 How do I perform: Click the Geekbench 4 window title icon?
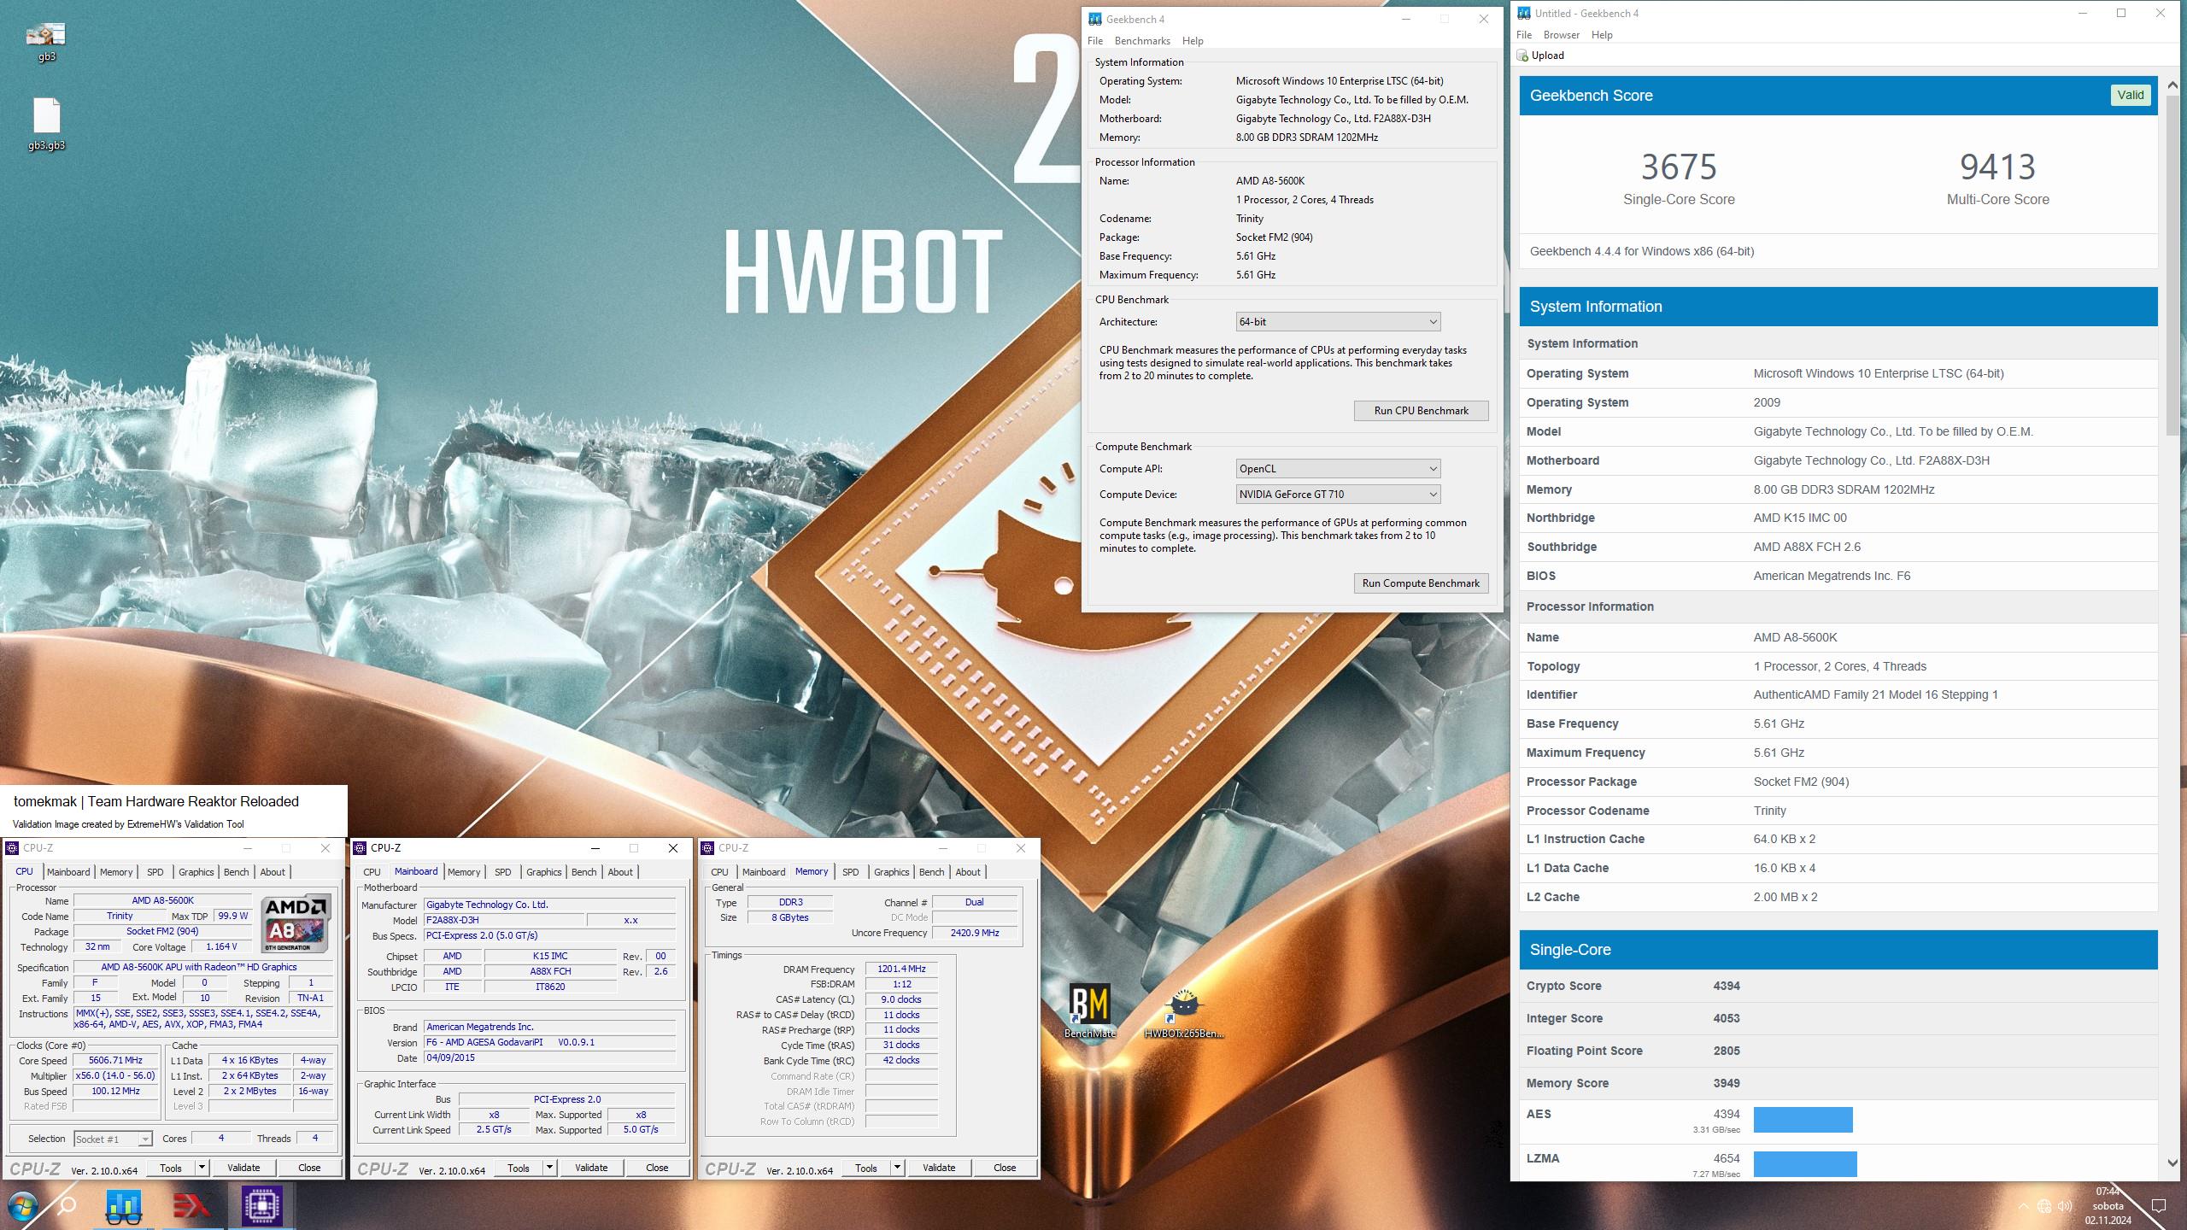(x=1095, y=19)
